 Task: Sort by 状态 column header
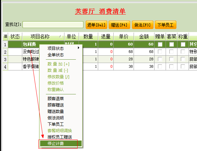coord(15,36)
